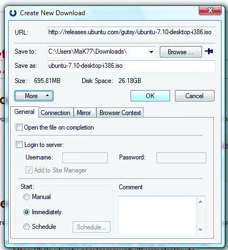Click the pin icon beside Browse

[209, 52]
